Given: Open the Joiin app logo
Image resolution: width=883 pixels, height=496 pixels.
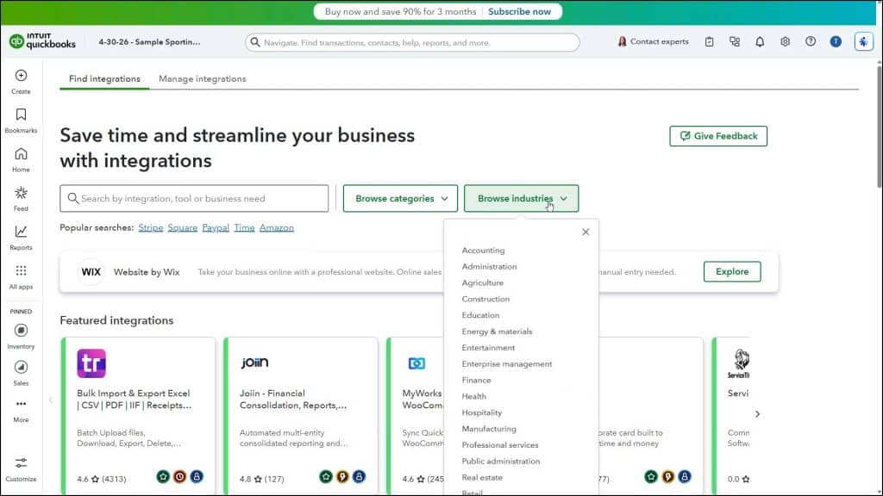Looking at the screenshot, I should click(254, 363).
